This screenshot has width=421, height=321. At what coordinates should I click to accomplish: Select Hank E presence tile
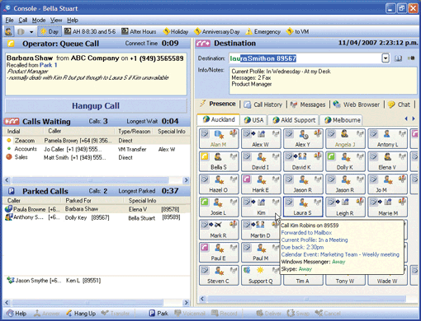(x=261, y=184)
